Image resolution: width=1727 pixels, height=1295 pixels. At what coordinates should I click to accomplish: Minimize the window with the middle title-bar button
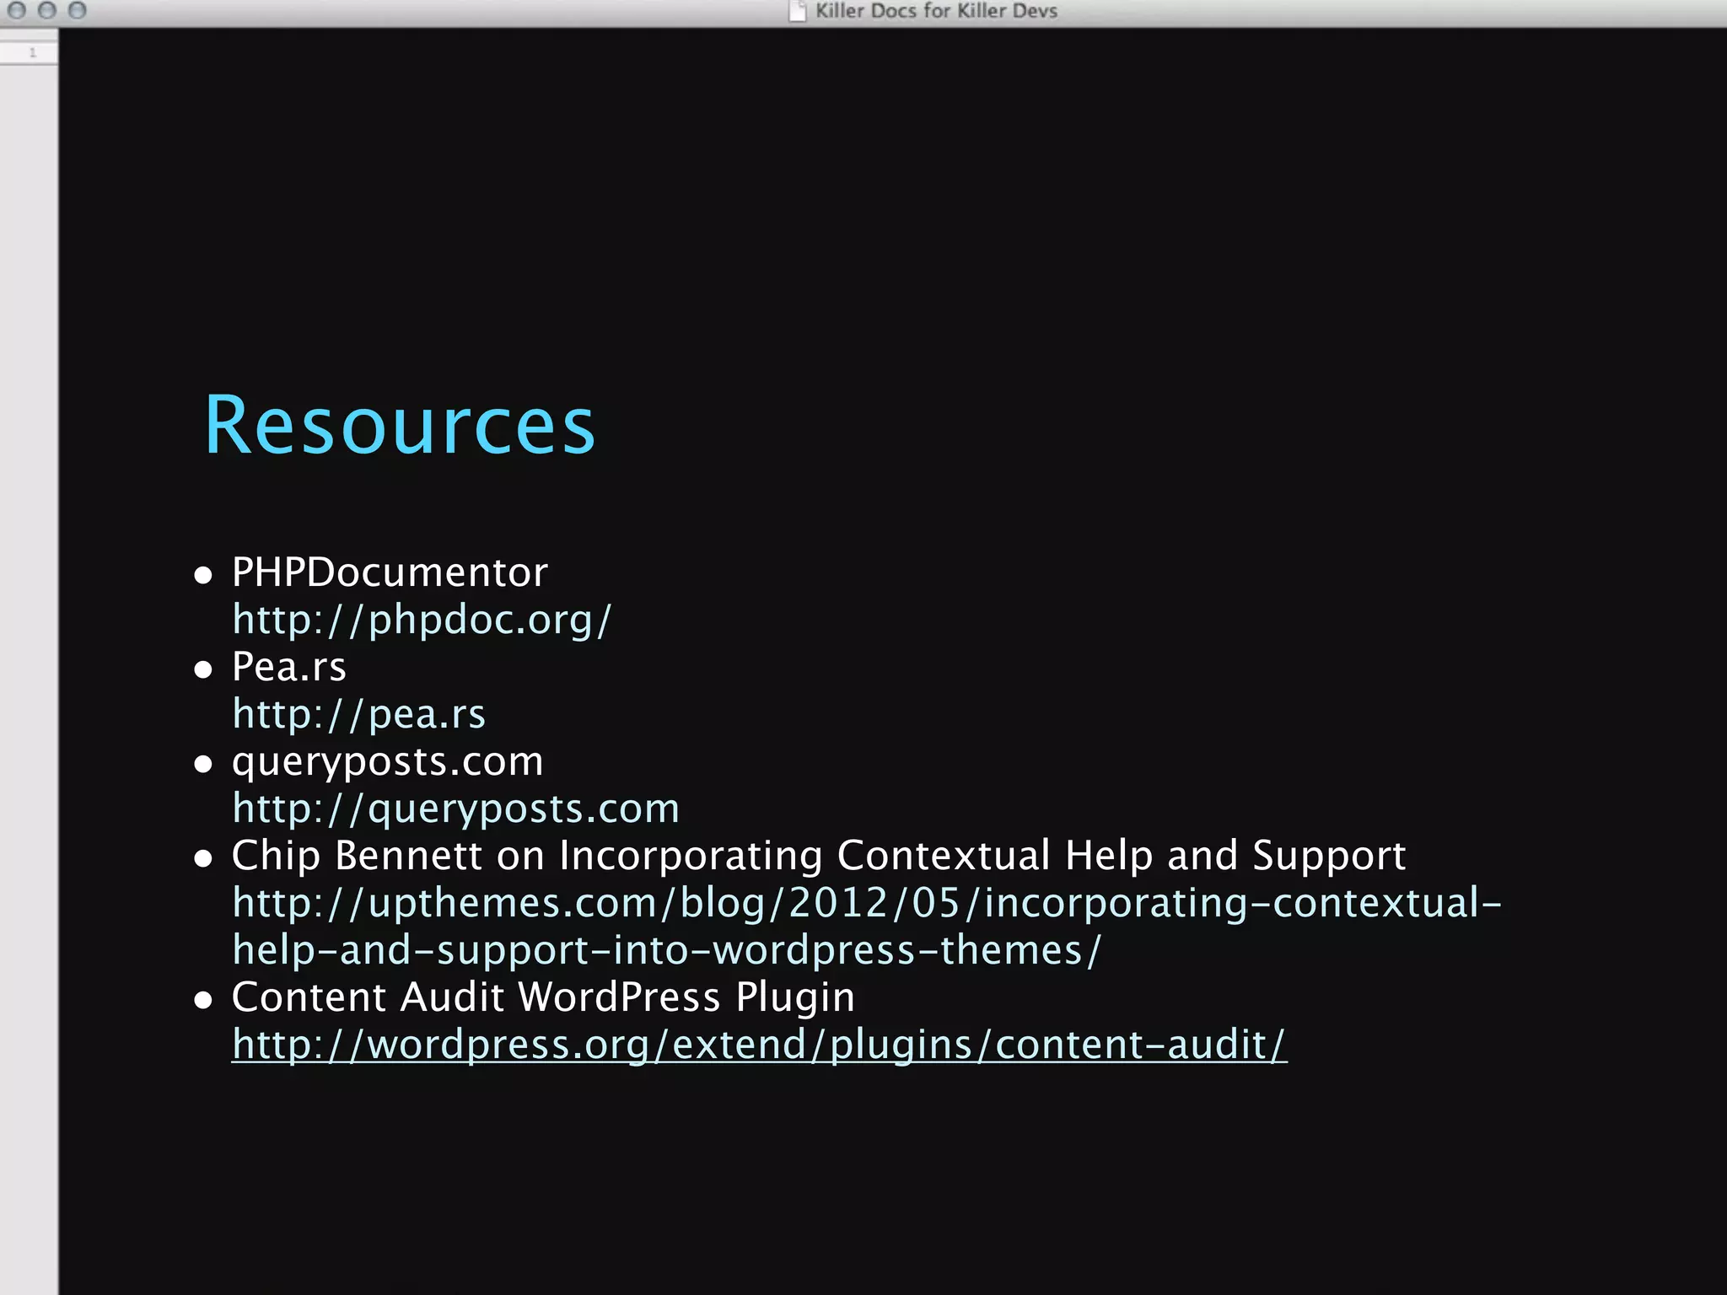coord(47,10)
